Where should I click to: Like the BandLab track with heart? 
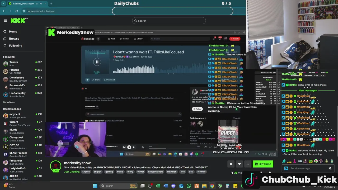tap(87, 80)
